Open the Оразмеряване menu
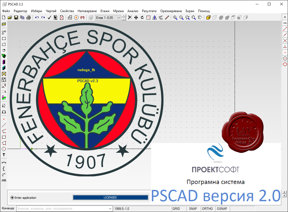The image size is (288, 212). point(171,11)
